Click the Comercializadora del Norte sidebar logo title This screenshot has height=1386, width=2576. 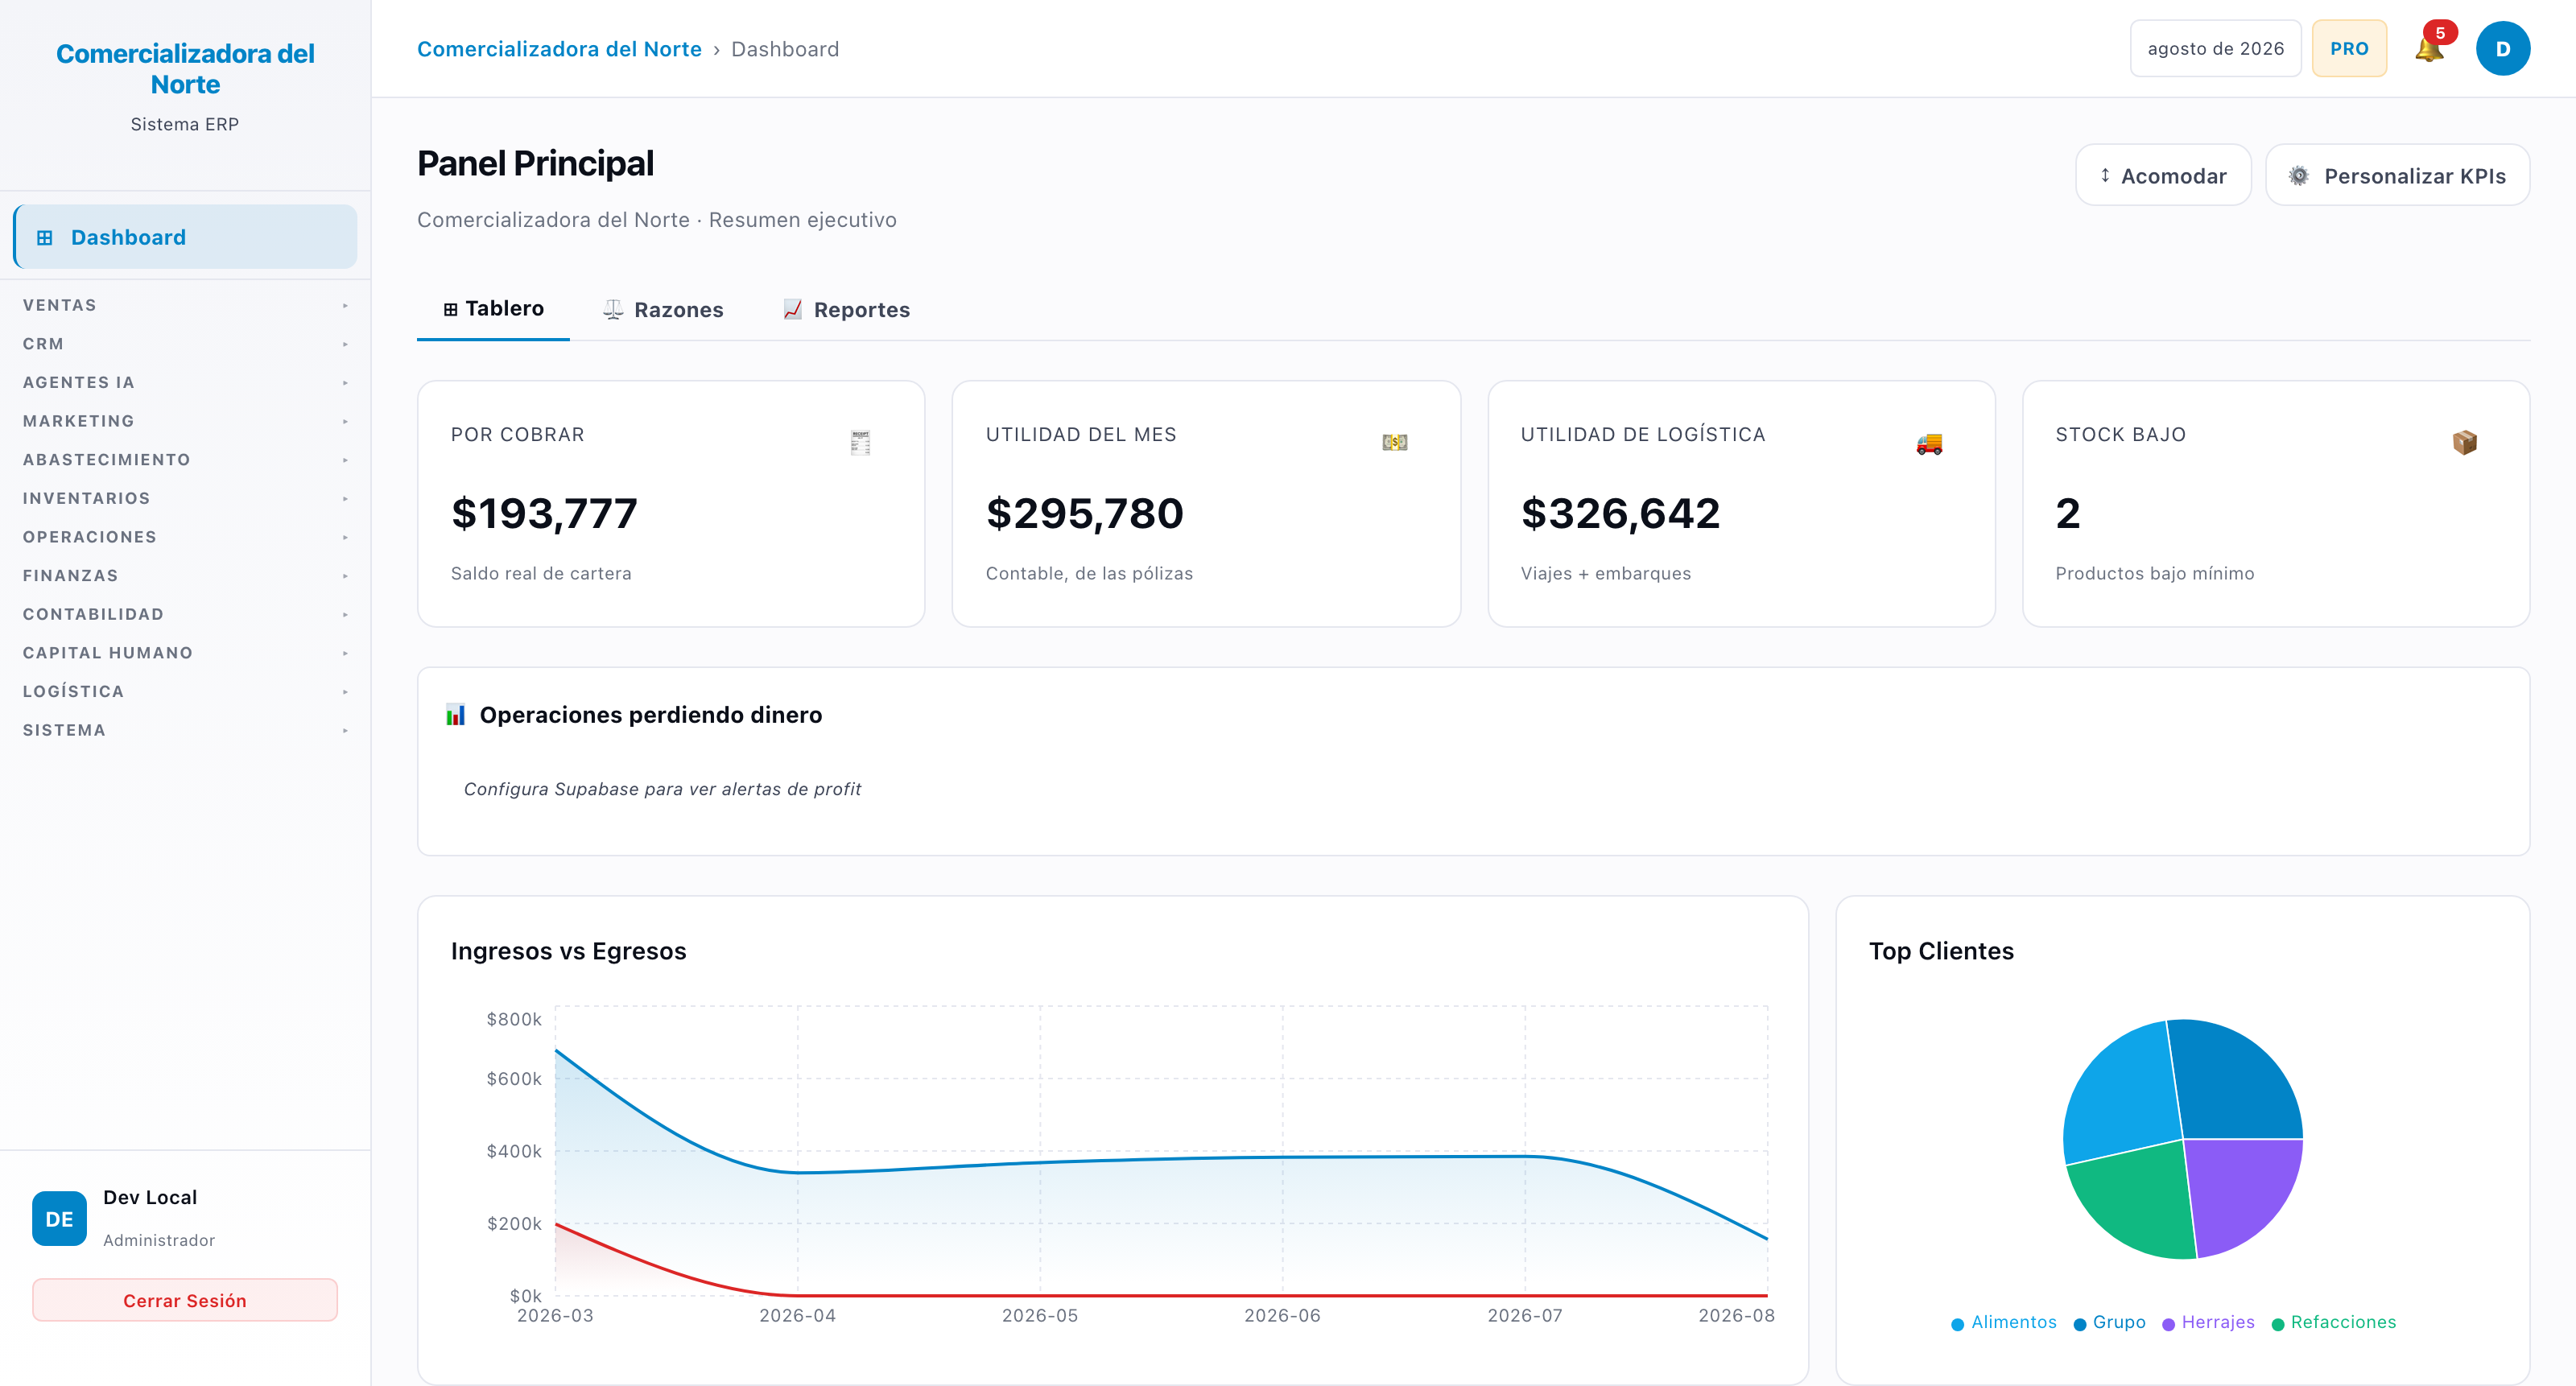point(185,69)
